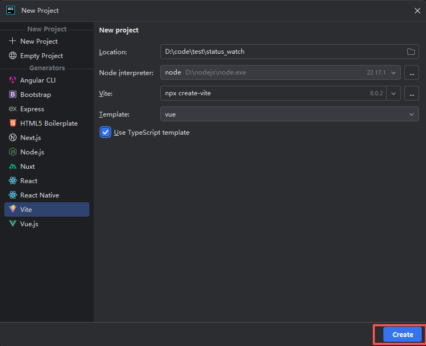Click the Nuxt mountain icon
This screenshot has width=426, height=346.
pos(12,166)
